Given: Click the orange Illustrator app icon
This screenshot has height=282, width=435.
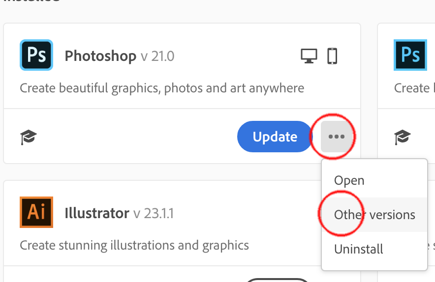Looking at the screenshot, I should click(x=36, y=212).
